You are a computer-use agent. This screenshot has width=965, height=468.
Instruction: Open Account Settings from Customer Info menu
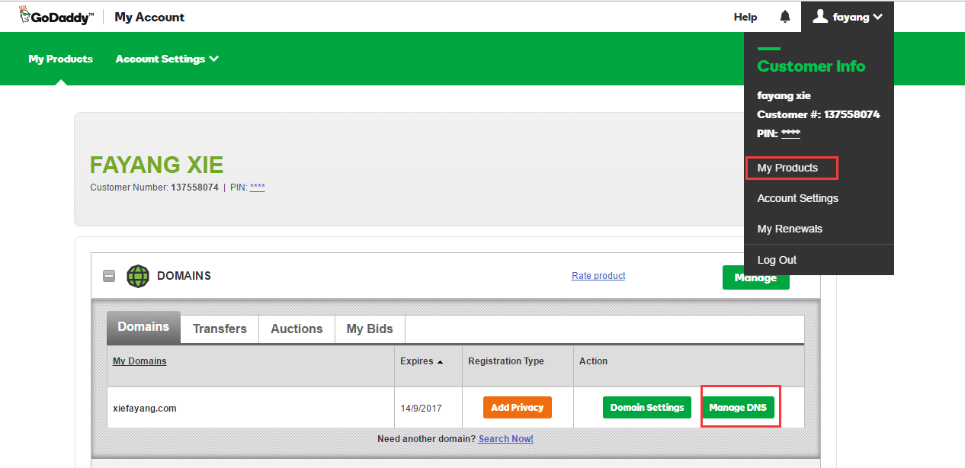tap(797, 198)
